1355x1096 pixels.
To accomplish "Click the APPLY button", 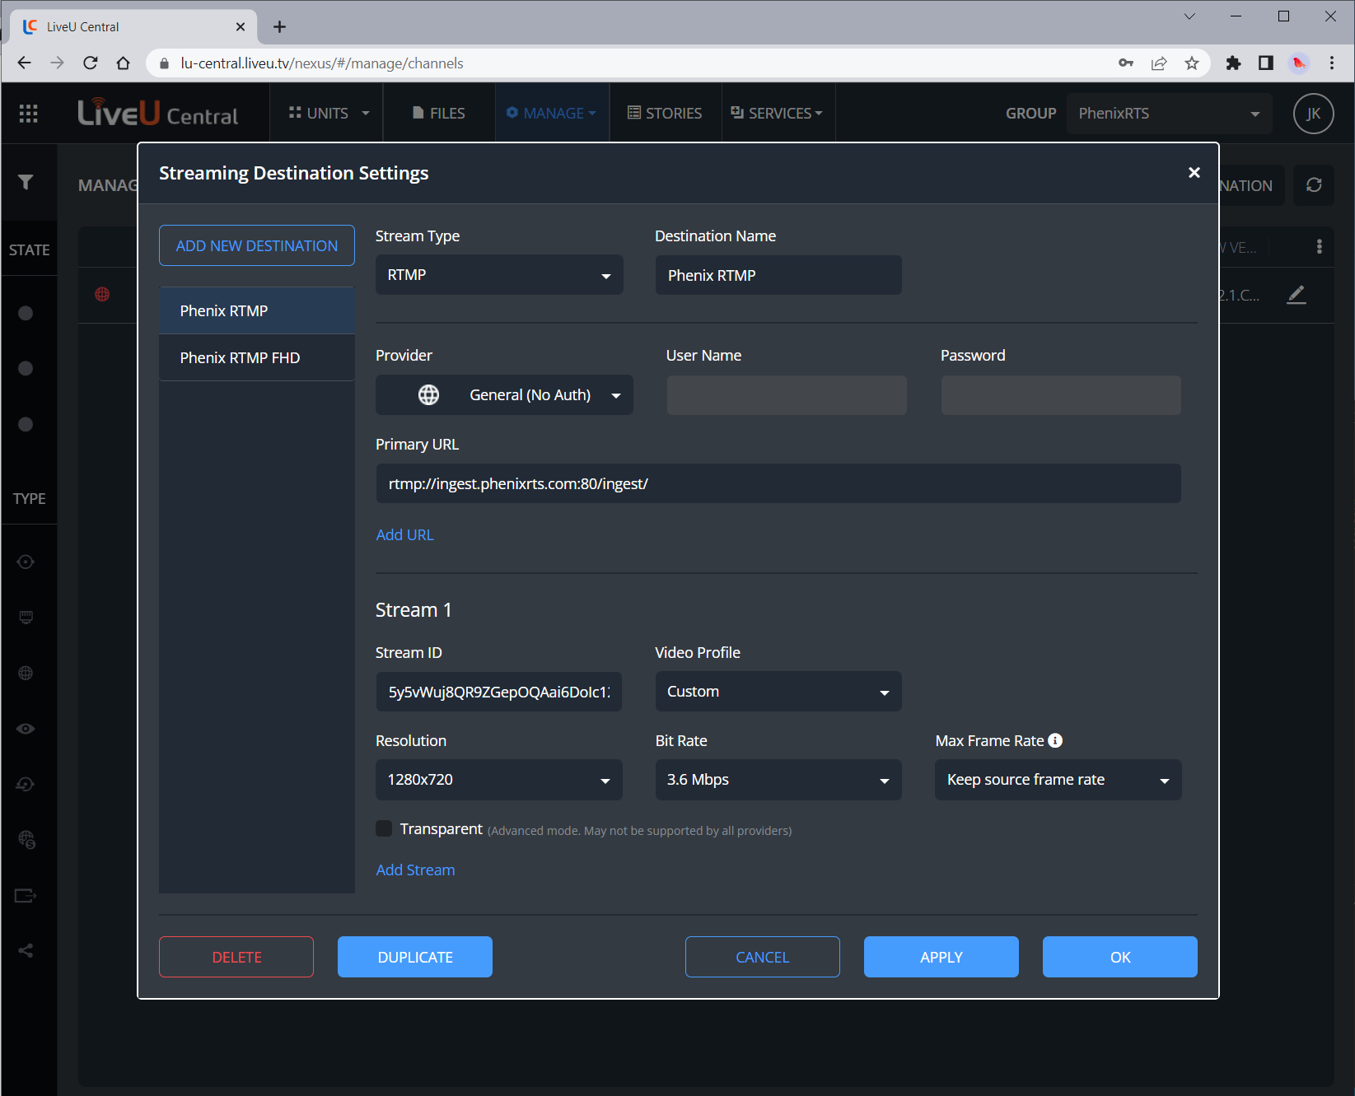I will point(941,957).
